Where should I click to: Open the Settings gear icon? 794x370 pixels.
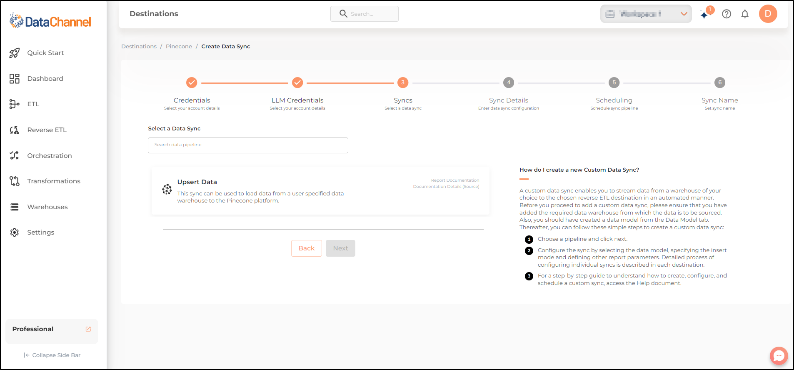[x=15, y=232]
